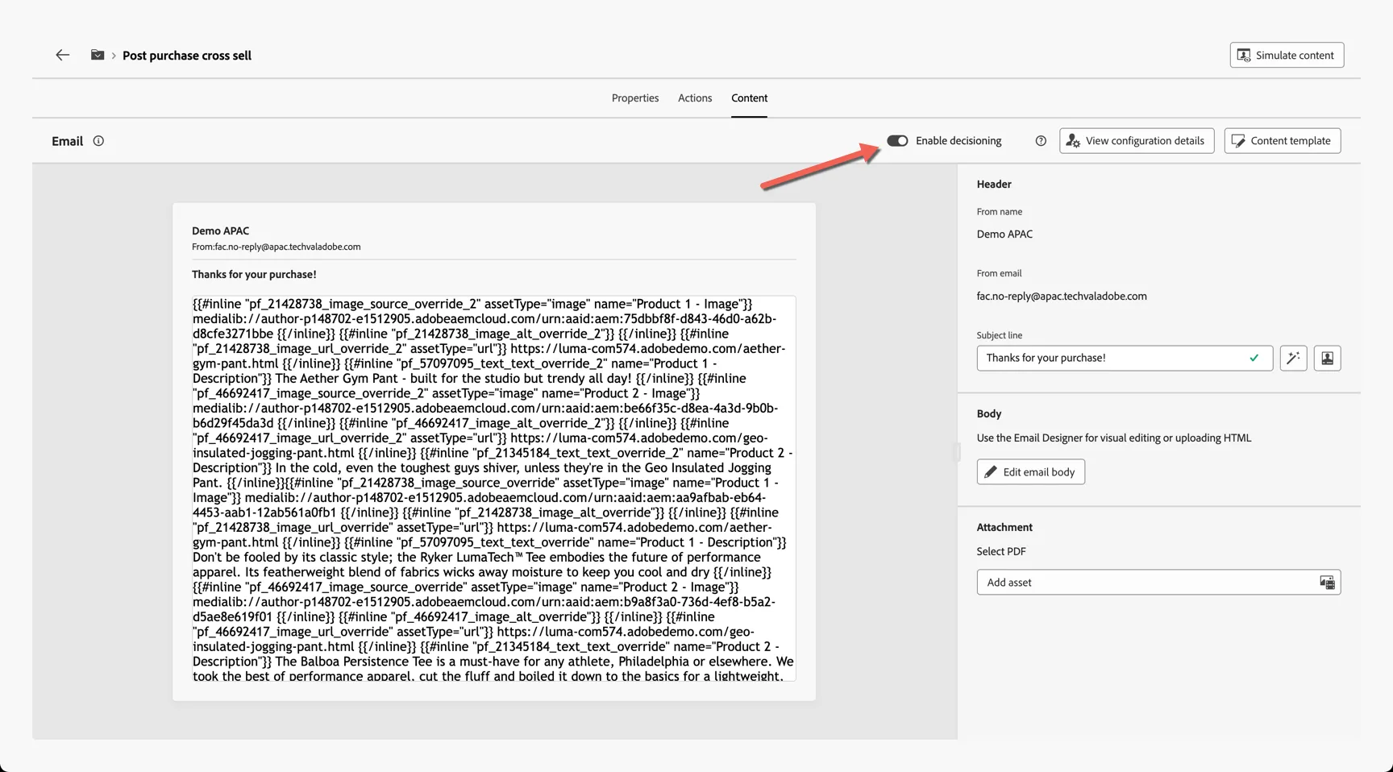Select the Content tab

(x=750, y=98)
